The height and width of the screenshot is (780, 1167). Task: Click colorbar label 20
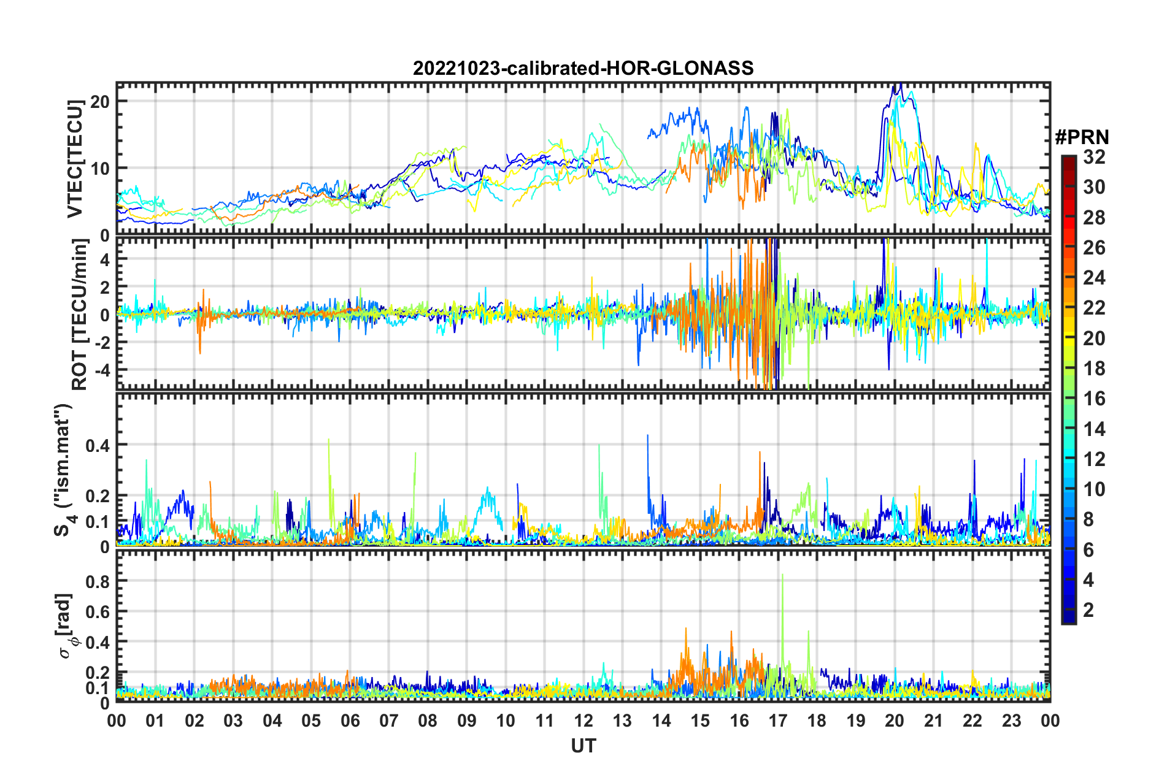click(1095, 338)
